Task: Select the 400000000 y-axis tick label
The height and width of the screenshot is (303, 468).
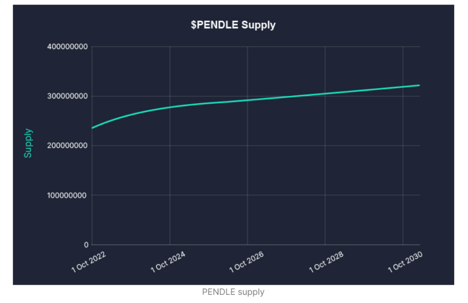Action: 67,47
